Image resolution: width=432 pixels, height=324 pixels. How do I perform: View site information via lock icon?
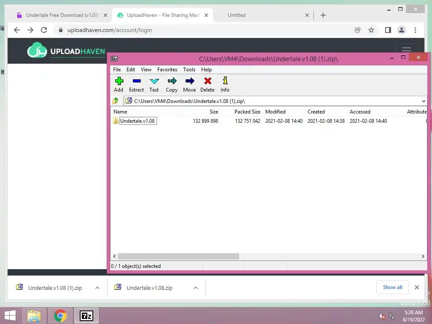pos(61,30)
